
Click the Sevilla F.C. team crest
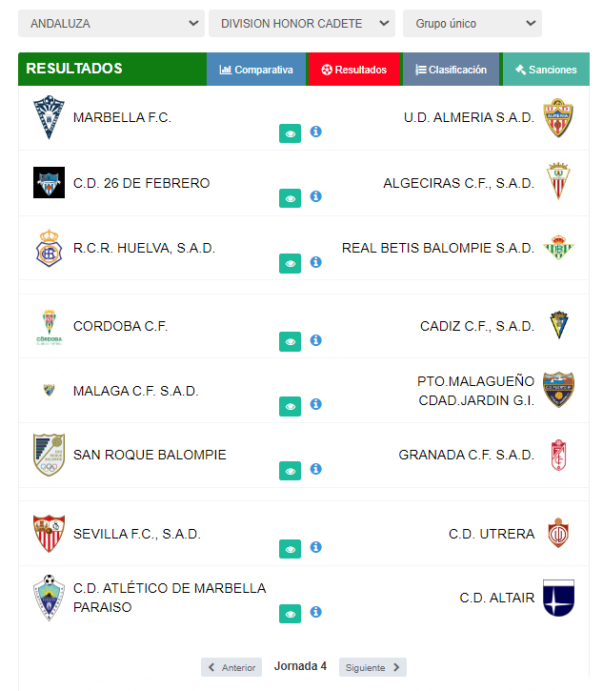(x=49, y=534)
